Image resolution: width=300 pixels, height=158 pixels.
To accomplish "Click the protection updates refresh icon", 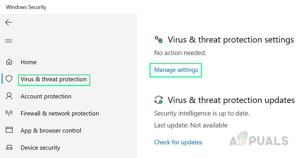I will point(158,100).
